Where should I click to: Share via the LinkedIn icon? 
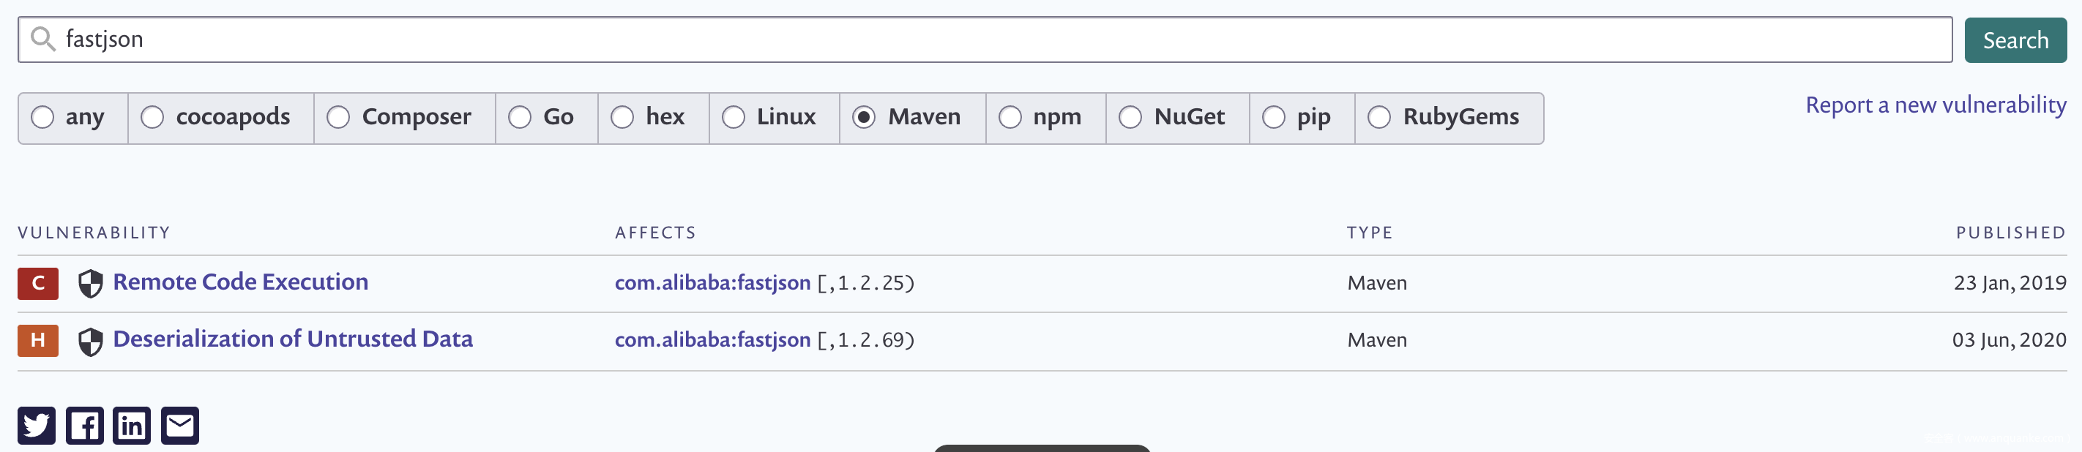132,426
